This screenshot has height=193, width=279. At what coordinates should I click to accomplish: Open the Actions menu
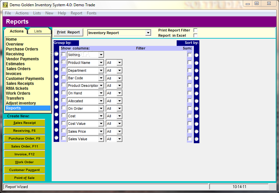pos(22,13)
